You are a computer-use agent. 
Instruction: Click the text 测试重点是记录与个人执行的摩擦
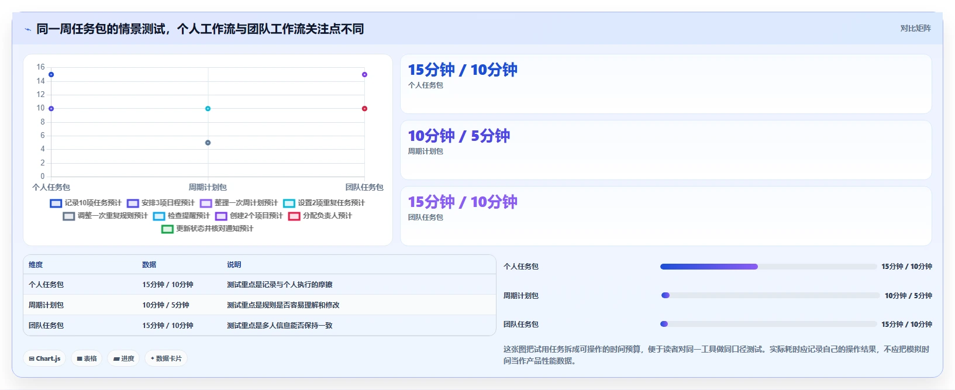pyautogui.click(x=280, y=285)
